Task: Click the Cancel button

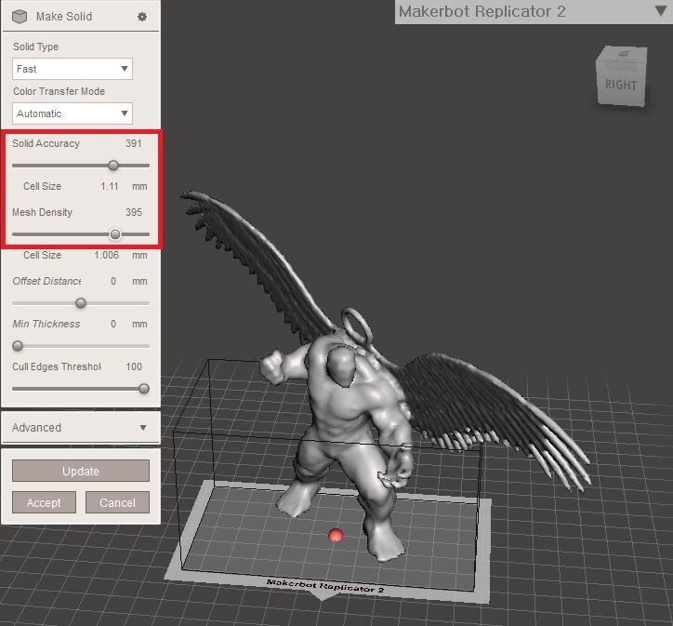Action: tap(118, 502)
